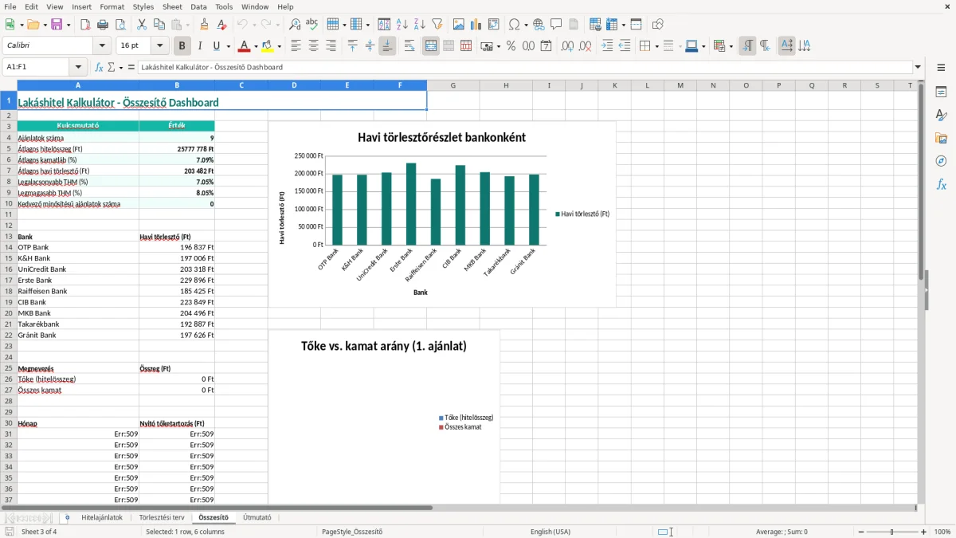Open the Borders dropdown arrow
Screen dimensions: 956x538
[656, 46]
